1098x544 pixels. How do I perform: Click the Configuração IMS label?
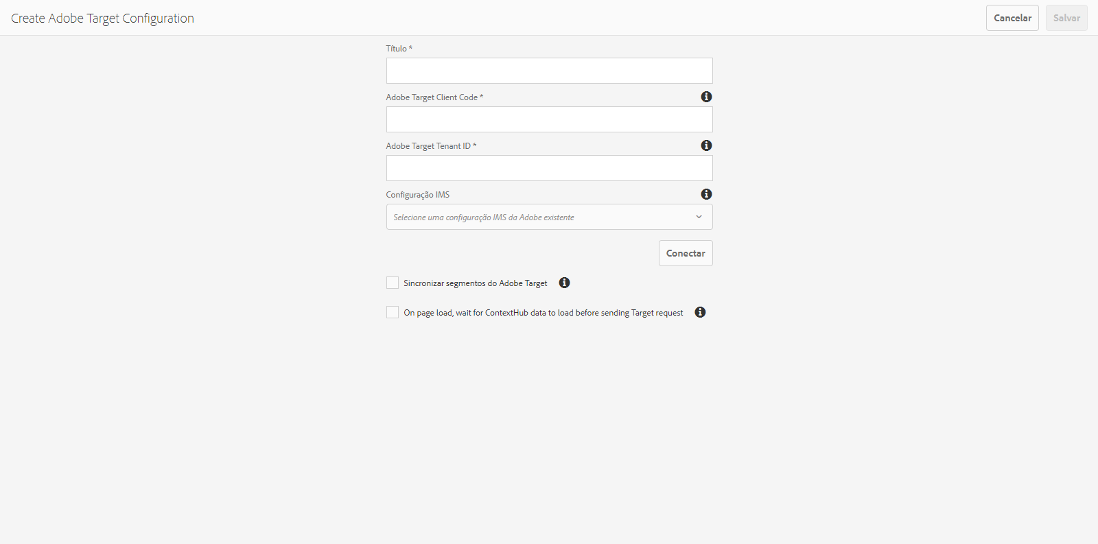point(418,195)
